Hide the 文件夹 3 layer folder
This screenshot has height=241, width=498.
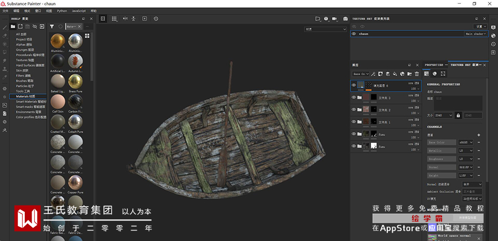click(x=354, y=98)
